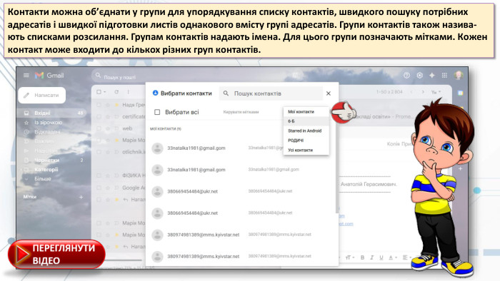This screenshot has width=500, height=281.
Task: Click the Gemini sparkle icon
Action: coord(431,76)
